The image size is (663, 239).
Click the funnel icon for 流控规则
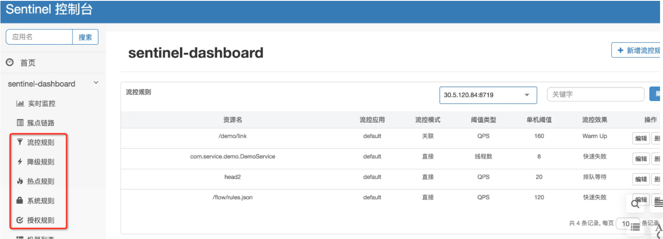20,142
